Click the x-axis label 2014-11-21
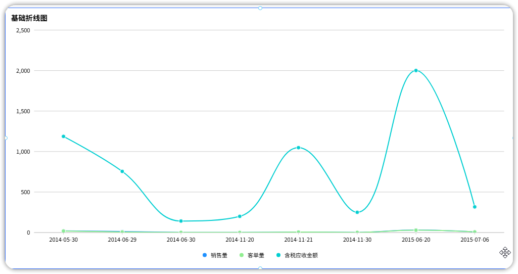Screen dimensions: 518x274 coord(299,240)
